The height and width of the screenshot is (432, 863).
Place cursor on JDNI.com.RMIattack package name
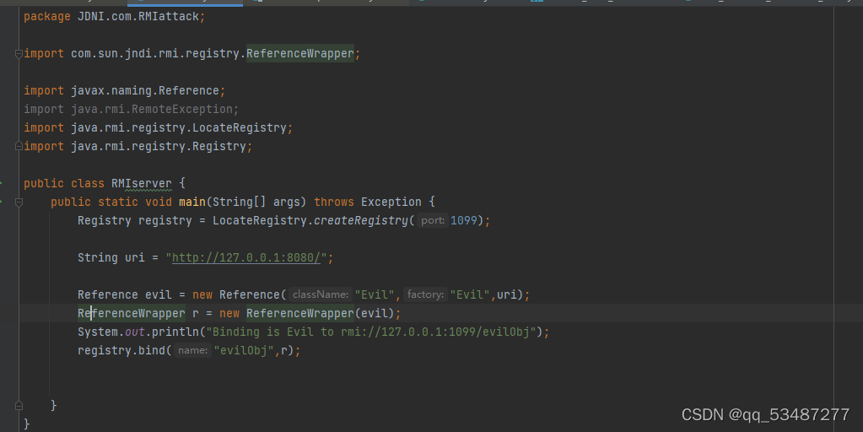pyautogui.click(x=138, y=17)
